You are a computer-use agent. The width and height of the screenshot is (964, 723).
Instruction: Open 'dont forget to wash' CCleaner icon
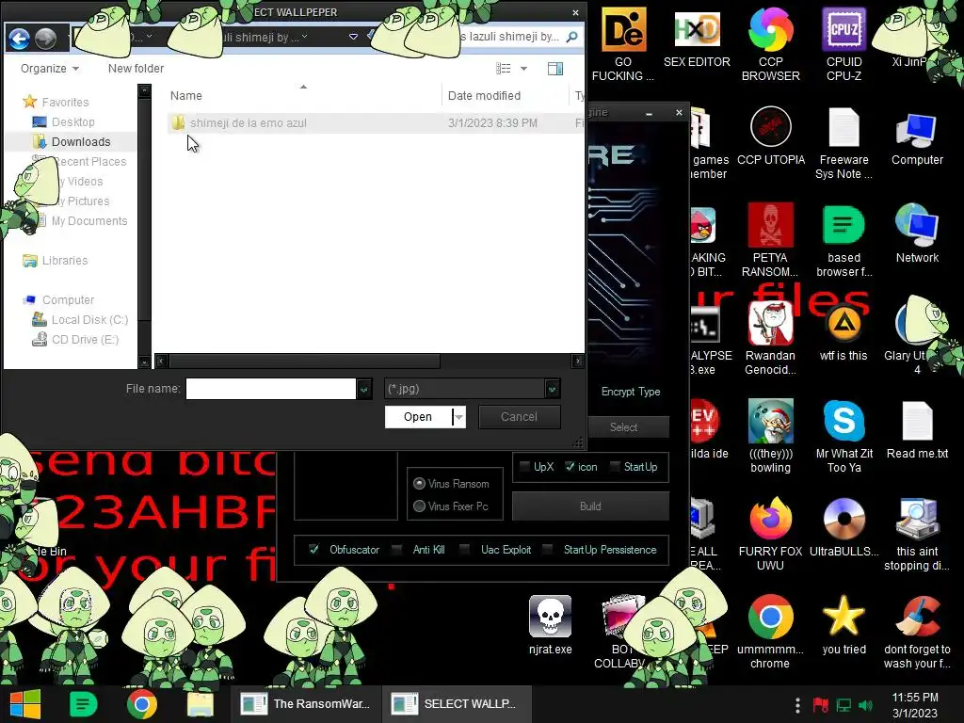[917, 632]
